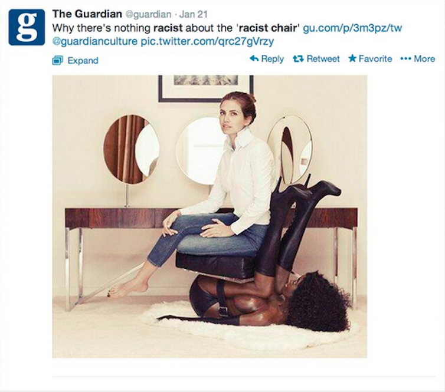Open The Guardian's blue 'g' avatar
This screenshot has height=392, width=445.
coord(27,27)
